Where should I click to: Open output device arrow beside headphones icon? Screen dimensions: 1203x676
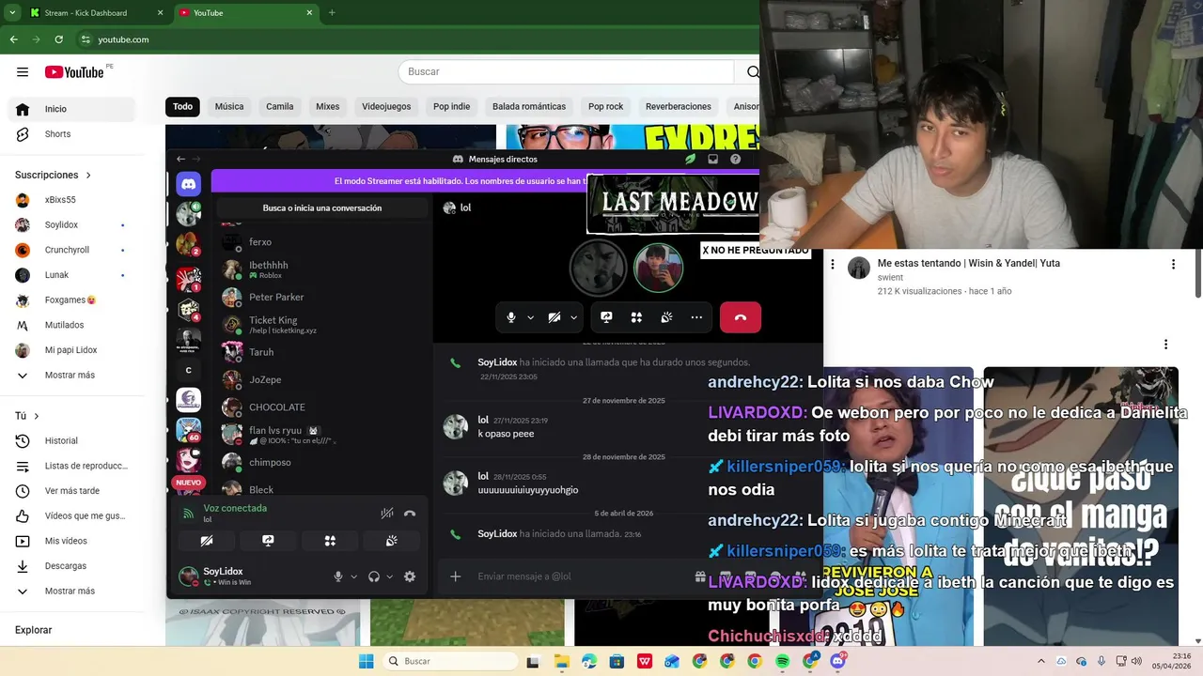click(x=389, y=576)
